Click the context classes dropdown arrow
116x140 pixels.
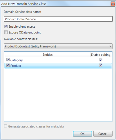pyautogui.click(x=110, y=46)
